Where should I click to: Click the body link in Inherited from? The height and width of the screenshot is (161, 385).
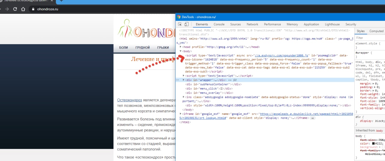coord(380,130)
